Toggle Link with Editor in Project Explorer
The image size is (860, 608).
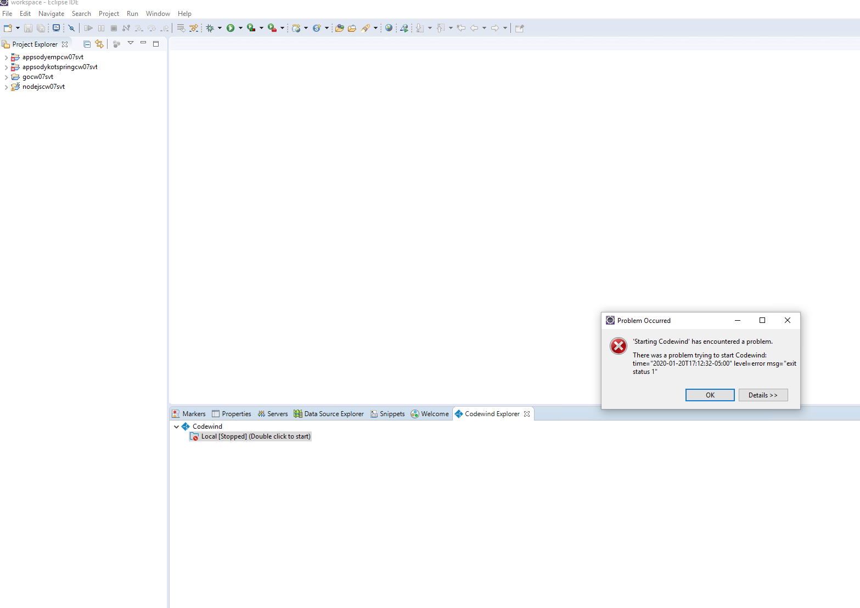[x=99, y=44]
